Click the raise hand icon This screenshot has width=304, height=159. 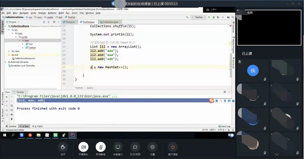pyautogui.click(x=63, y=147)
